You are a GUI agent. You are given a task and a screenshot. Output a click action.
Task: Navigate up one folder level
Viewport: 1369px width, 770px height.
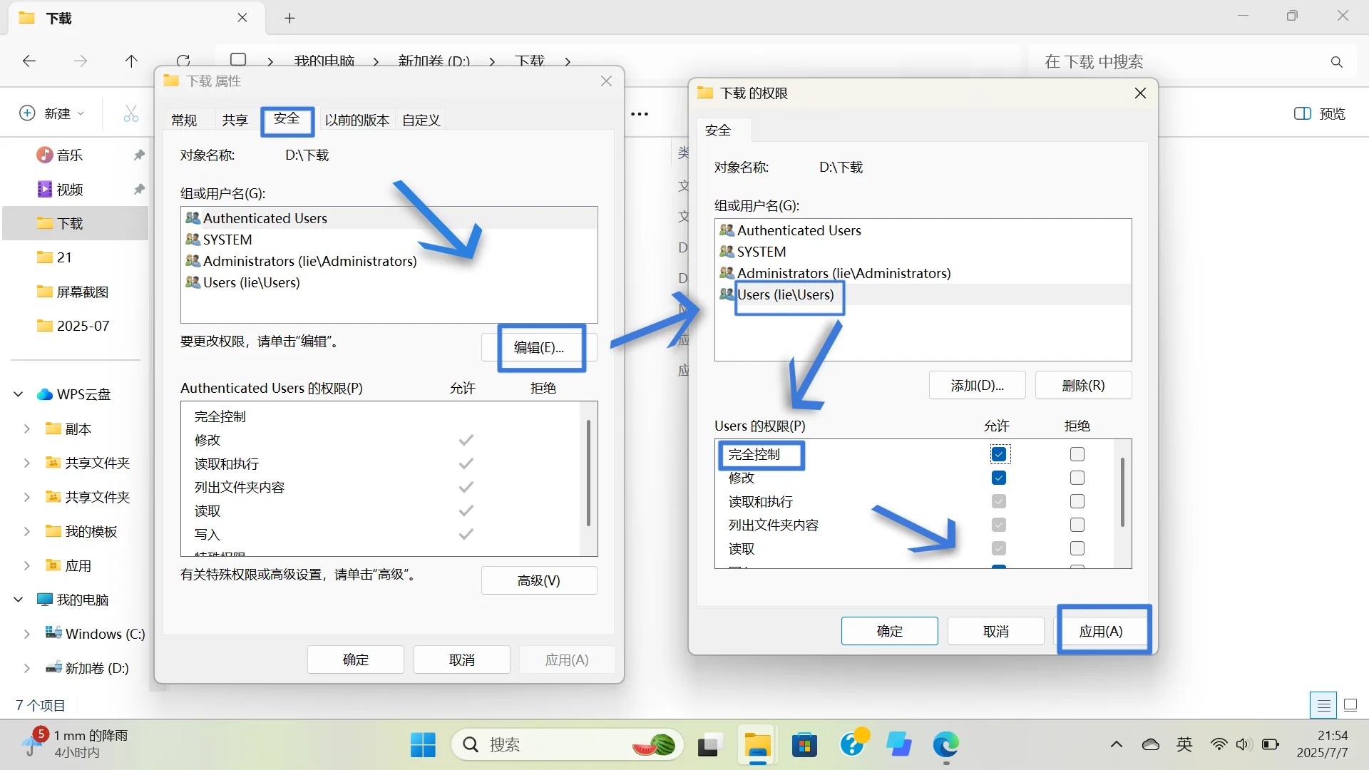pos(131,61)
